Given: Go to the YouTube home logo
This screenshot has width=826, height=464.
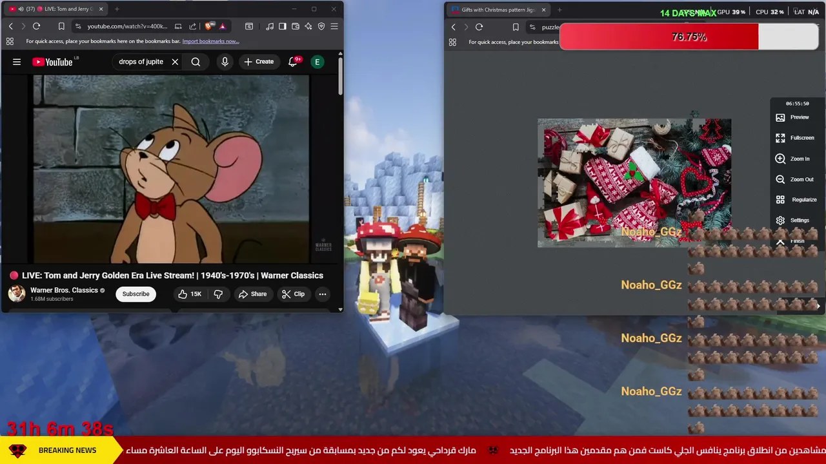Looking at the screenshot, I should tap(52, 62).
